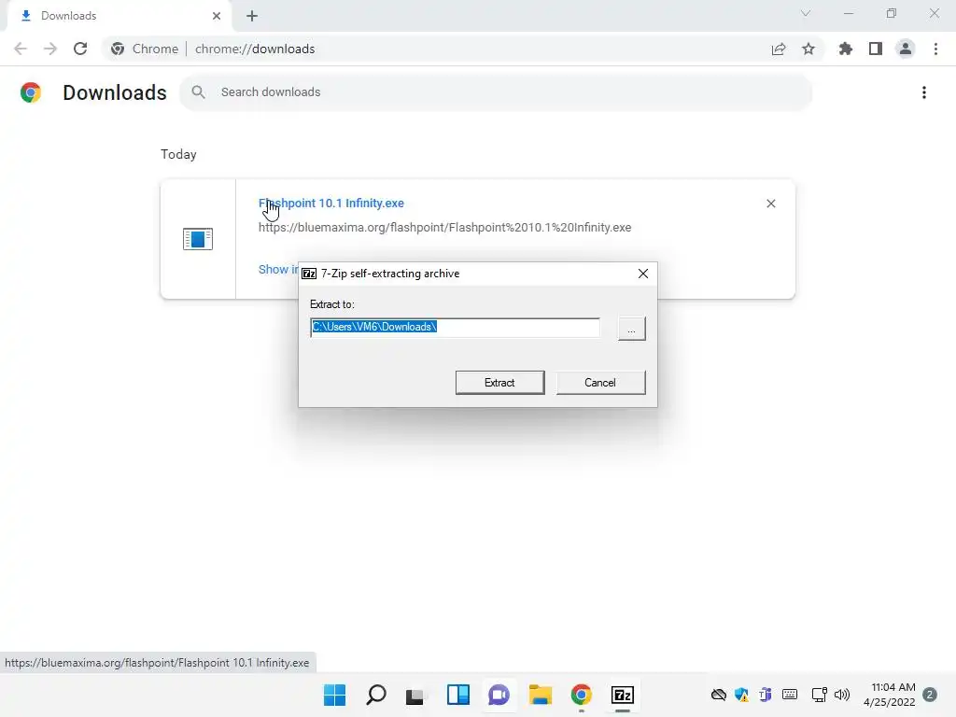Open Widgets on the taskbar

pos(457,695)
